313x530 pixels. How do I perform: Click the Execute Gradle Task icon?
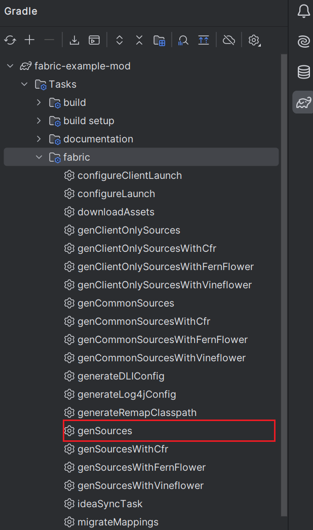click(94, 40)
